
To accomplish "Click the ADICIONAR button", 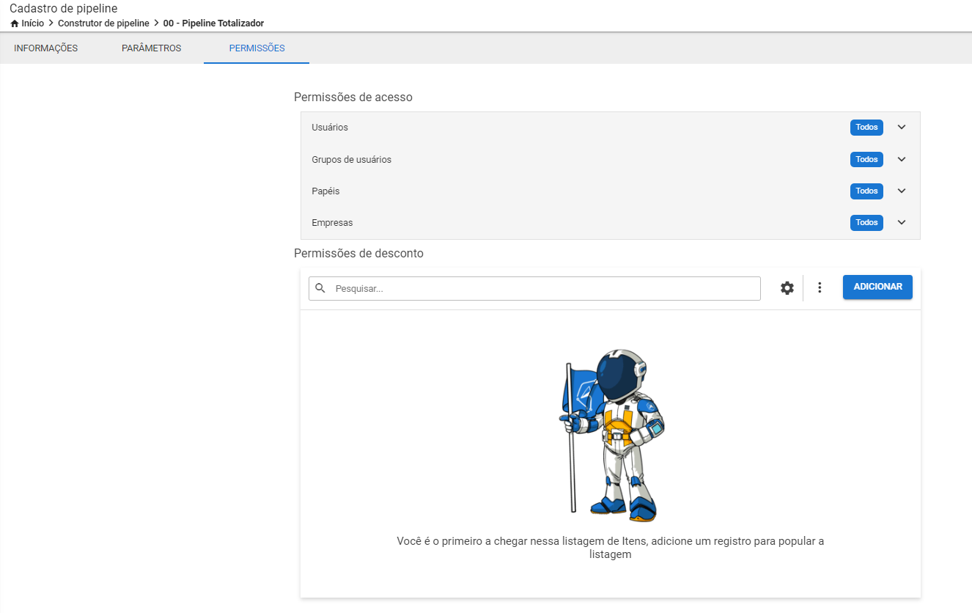I will coord(877,287).
